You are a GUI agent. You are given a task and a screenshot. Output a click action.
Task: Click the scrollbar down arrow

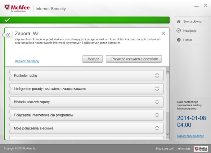(x=168, y=134)
